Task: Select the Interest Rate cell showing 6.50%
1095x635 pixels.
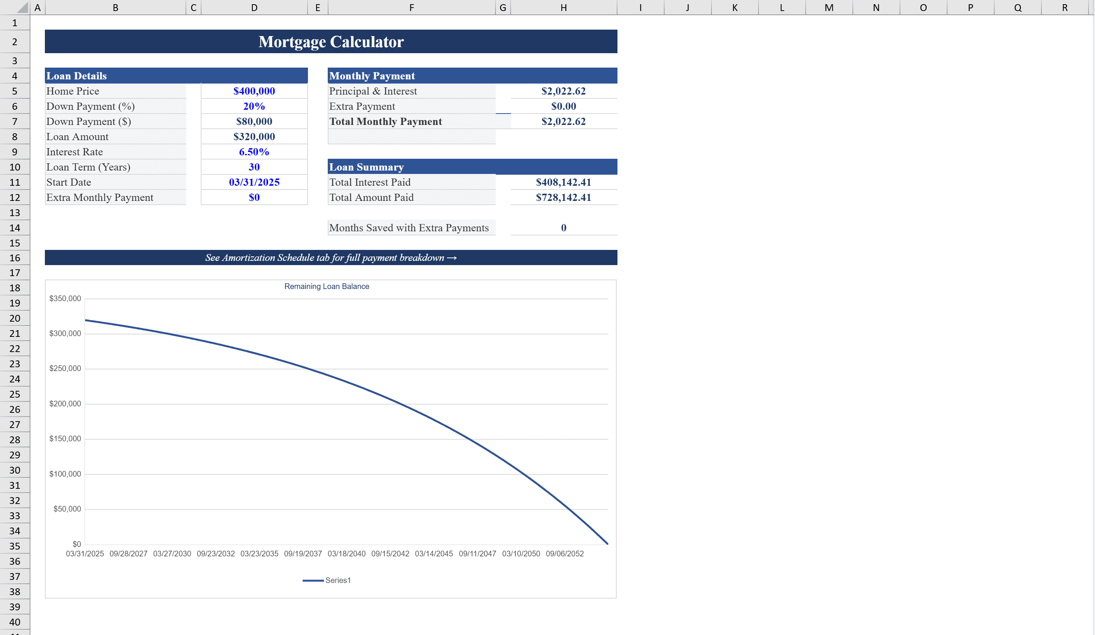Action: [x=254, y=152]
